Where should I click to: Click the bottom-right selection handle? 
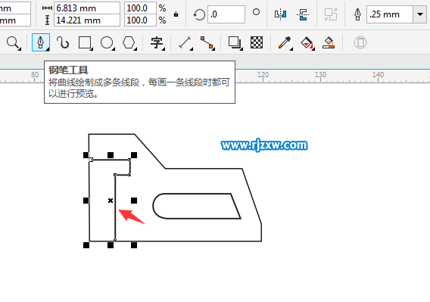tap(134, 245)
